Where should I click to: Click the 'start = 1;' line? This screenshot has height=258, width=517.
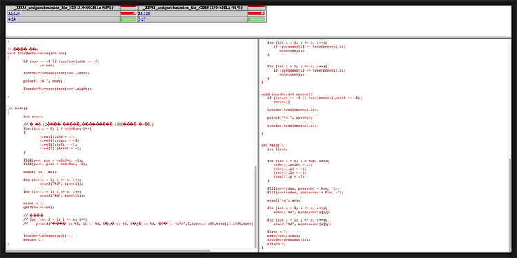click(x=34, y=204)
